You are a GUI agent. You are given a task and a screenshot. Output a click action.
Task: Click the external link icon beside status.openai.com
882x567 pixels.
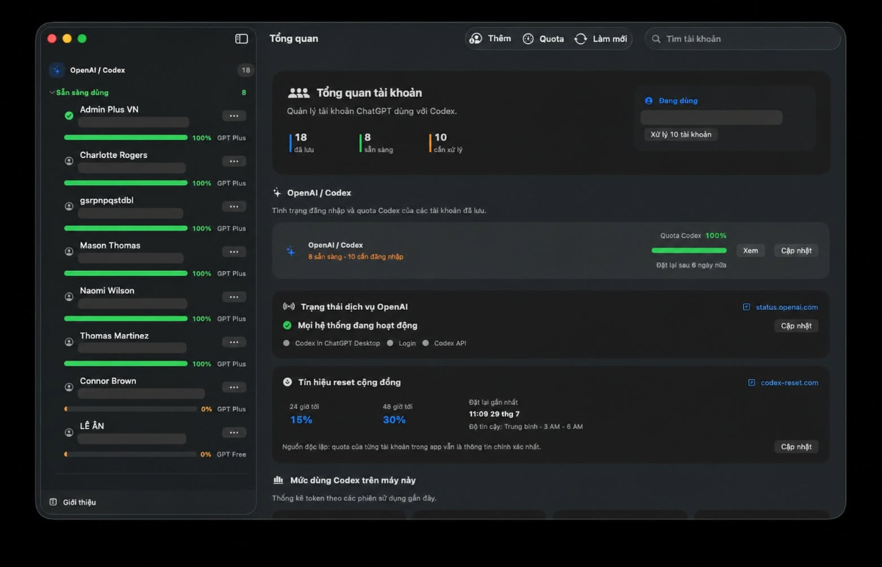coord(747,307)
